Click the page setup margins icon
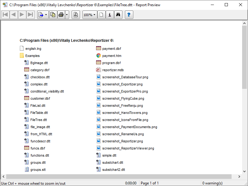This screenshot has width=248, height=186. (x=76, y=15)
